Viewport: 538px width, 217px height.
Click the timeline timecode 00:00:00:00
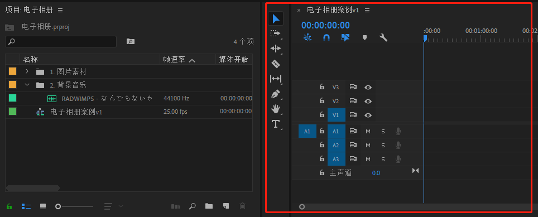tap(325, 25)
